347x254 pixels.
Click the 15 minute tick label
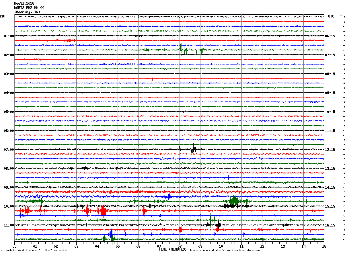point(324,246)
